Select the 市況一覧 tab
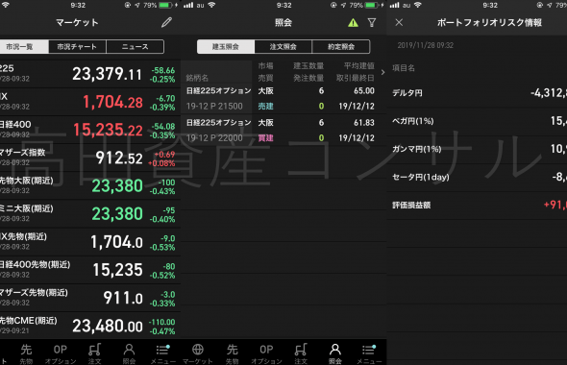The height and width of the screenshot is (365, 567). pos(24,47)
